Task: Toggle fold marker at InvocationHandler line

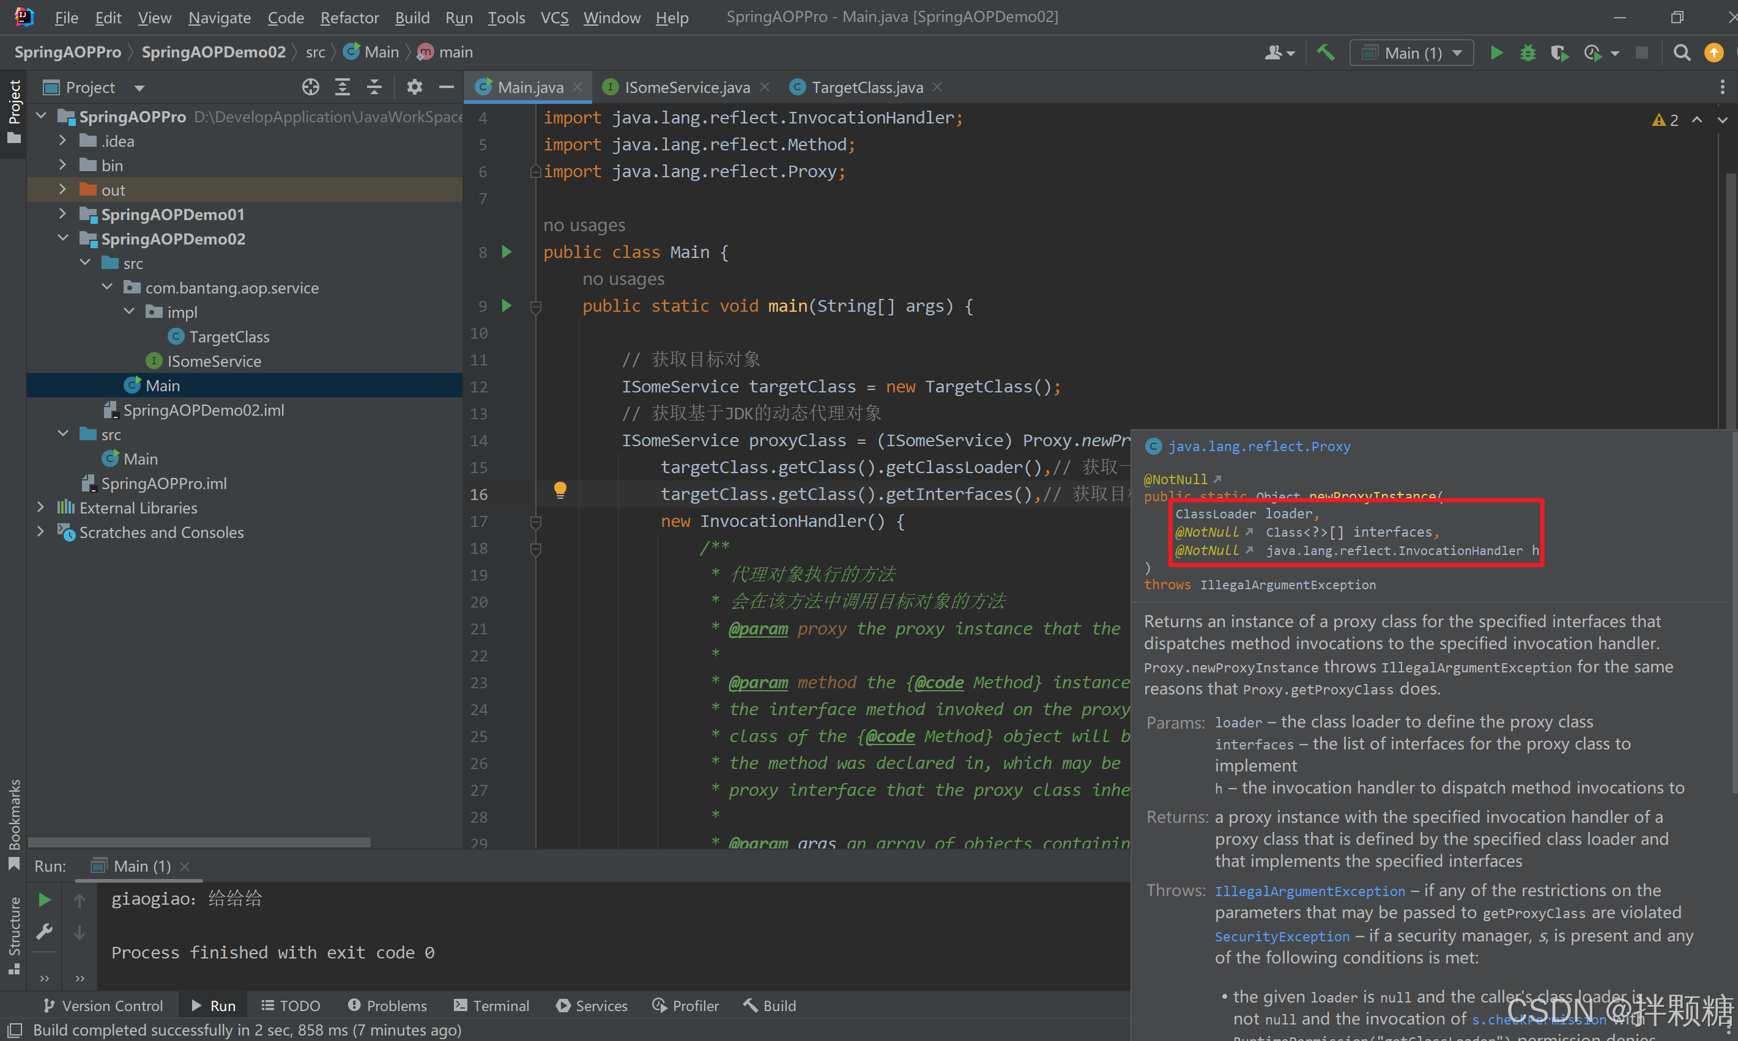Action: [535, 521]
